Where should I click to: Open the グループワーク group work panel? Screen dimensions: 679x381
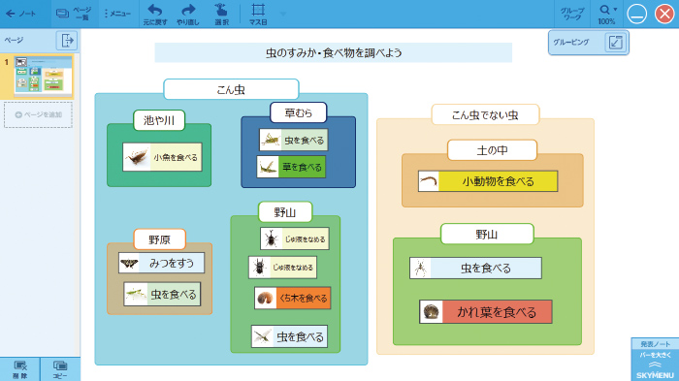pyautogui.click(x=572, y=14)
